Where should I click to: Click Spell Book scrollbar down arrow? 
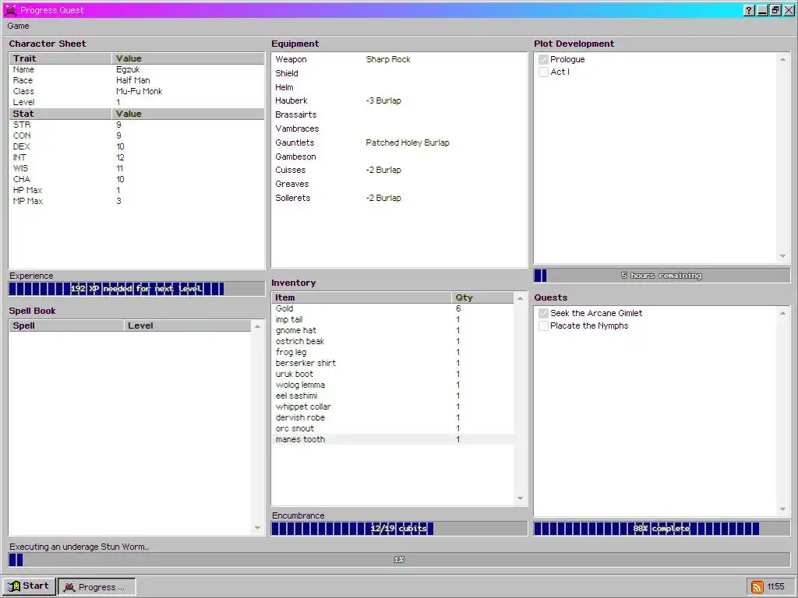tap(257, 528)
